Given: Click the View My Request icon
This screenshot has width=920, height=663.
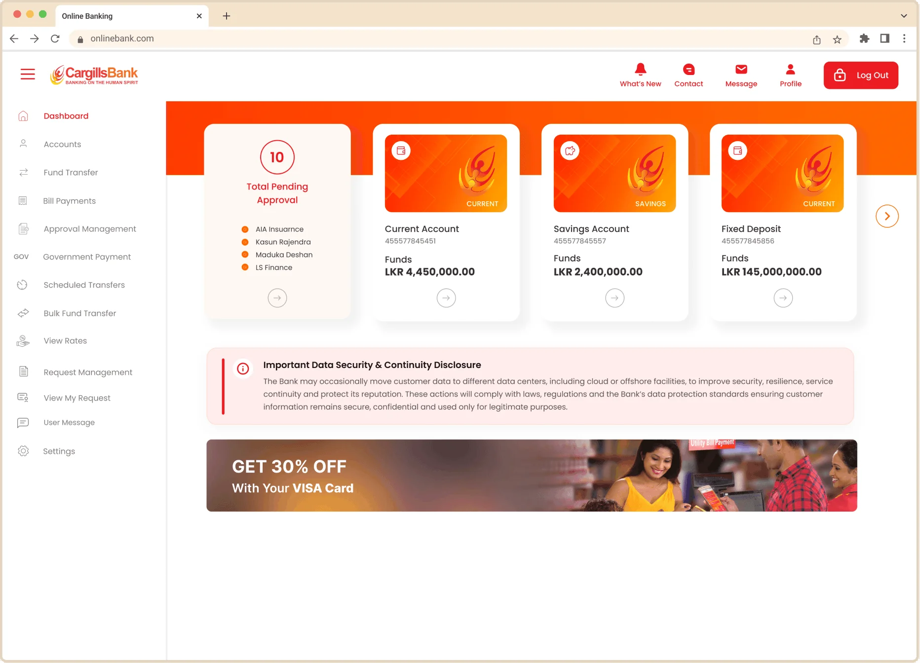Looking at the screenshot, I should click(23, 398).
